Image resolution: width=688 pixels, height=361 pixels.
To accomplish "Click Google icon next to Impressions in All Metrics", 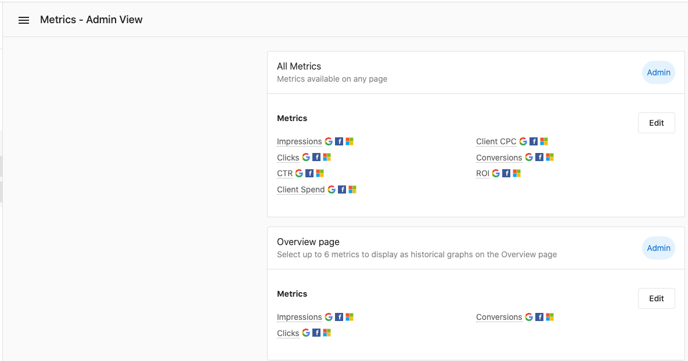I will (x=329, y=141).
